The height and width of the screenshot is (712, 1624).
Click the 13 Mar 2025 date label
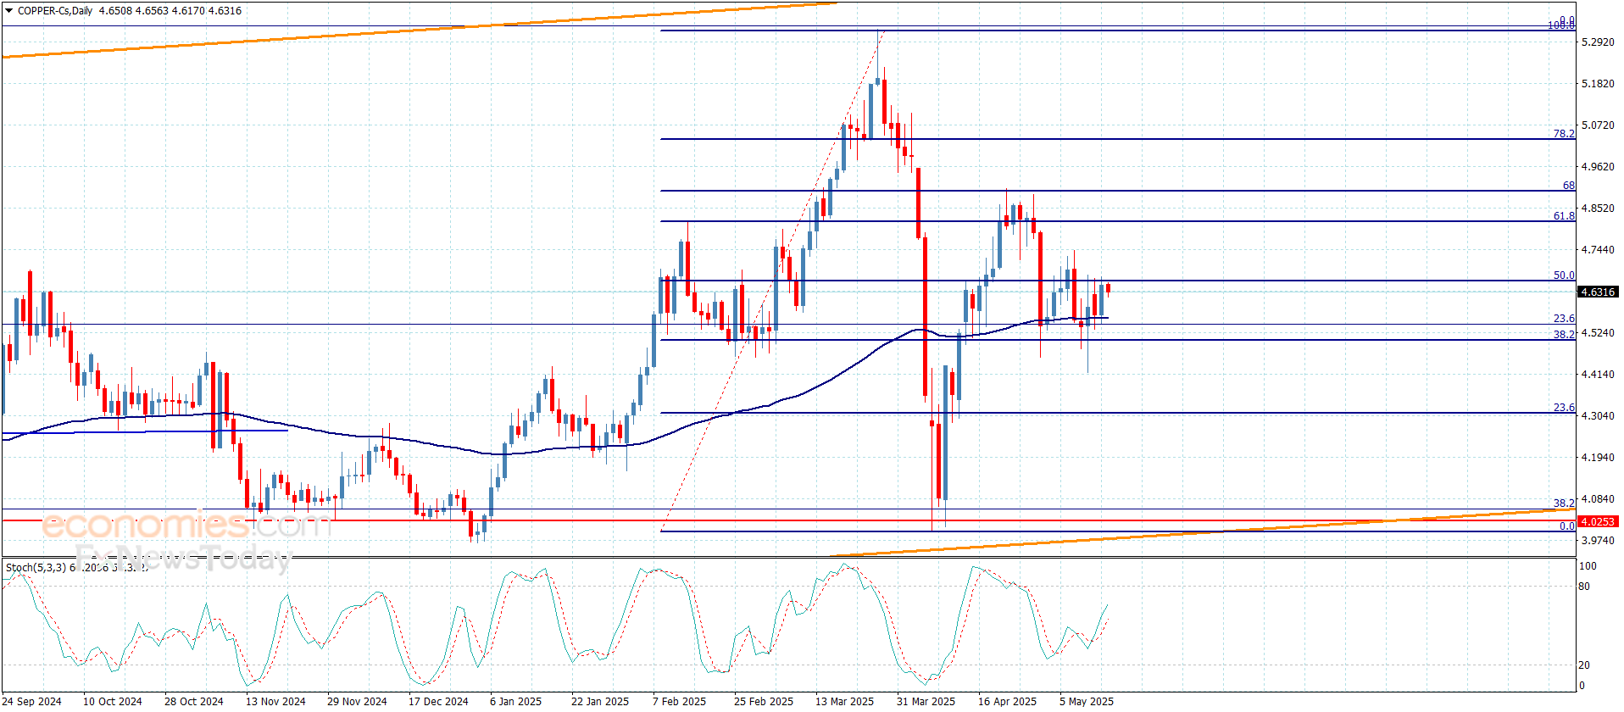coord(844,701)
